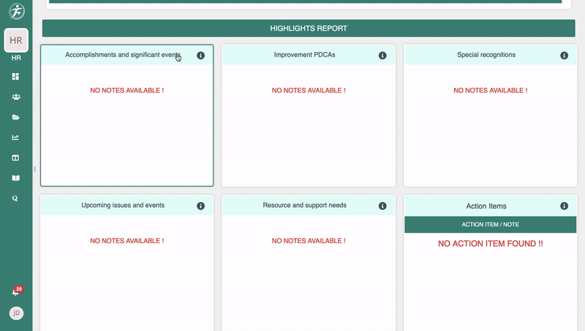The image size is (585, 331).
Task: Show info for Action Items
Action: pyautogui.click(x=564, y=206)
